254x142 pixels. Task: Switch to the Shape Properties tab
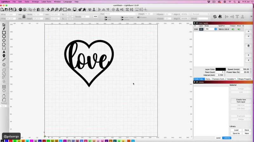coord(245,79)
